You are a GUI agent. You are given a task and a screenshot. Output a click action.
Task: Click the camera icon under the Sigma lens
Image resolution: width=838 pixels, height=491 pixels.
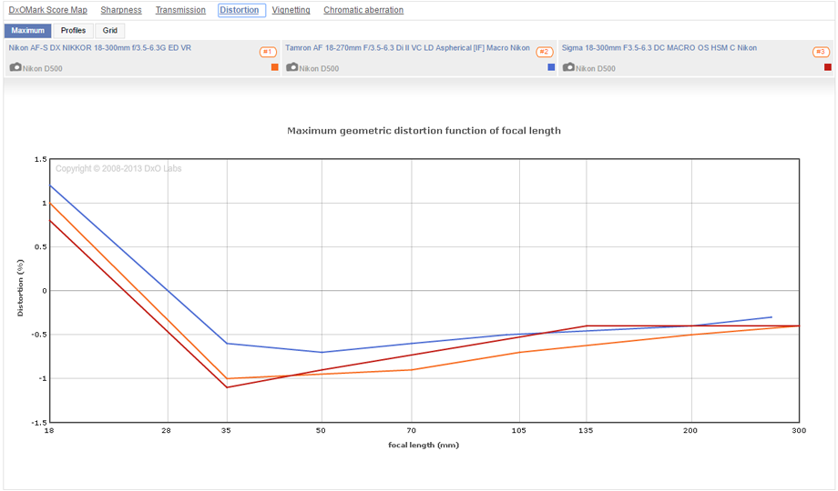point(568,67)
